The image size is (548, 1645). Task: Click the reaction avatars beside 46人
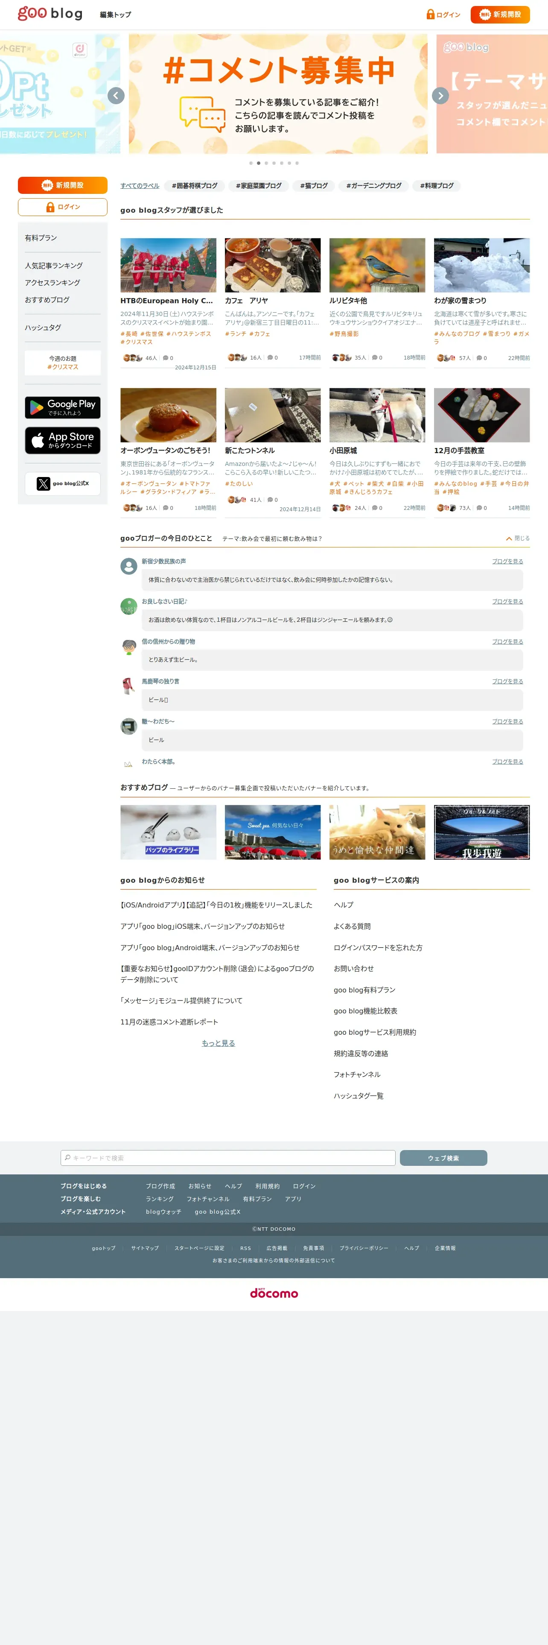(x=133, y=357)
